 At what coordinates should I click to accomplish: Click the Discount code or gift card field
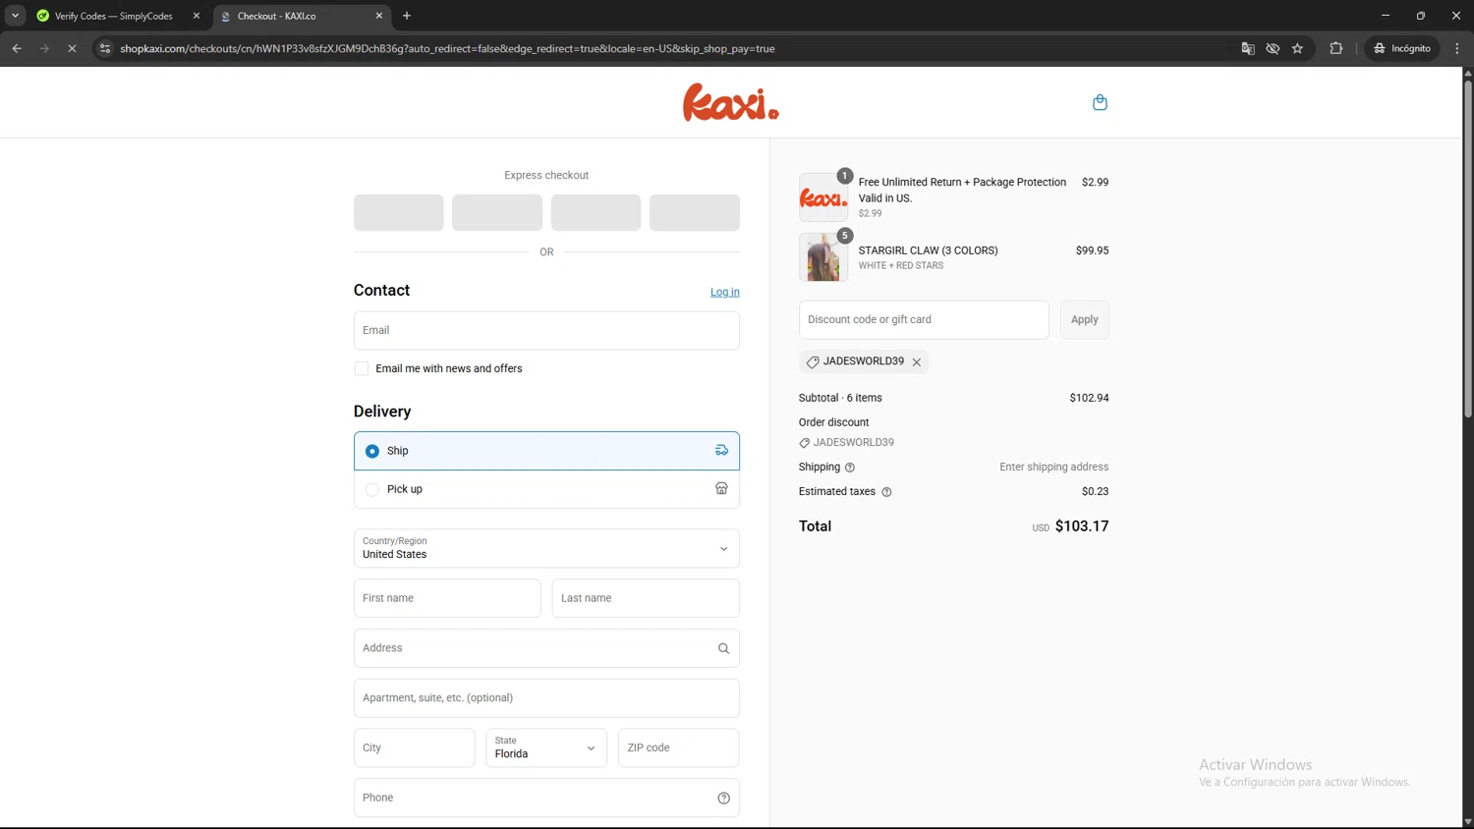click(x=924, y=319)
